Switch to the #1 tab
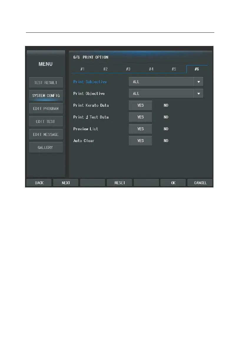 click(x=82, y=69)
